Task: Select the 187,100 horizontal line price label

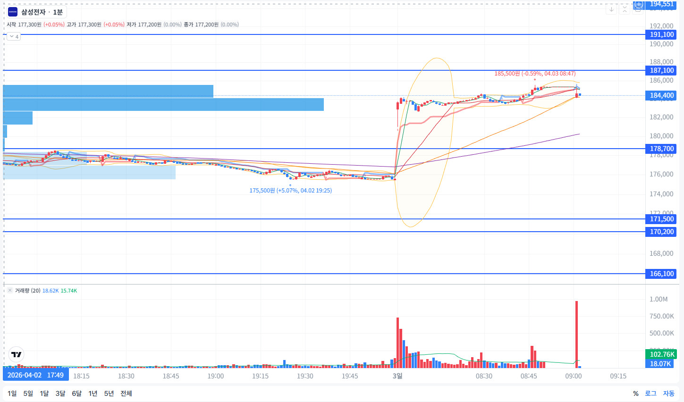Action: pos(661,70)
